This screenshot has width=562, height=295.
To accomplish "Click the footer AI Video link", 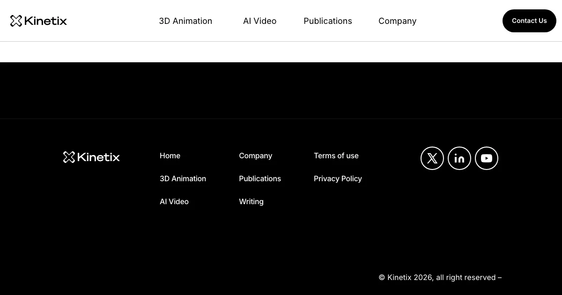I will click(174, 201).
